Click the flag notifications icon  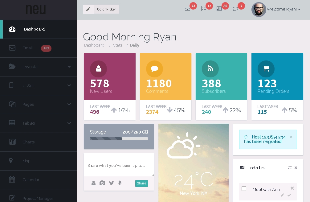[x=203, y=9]
